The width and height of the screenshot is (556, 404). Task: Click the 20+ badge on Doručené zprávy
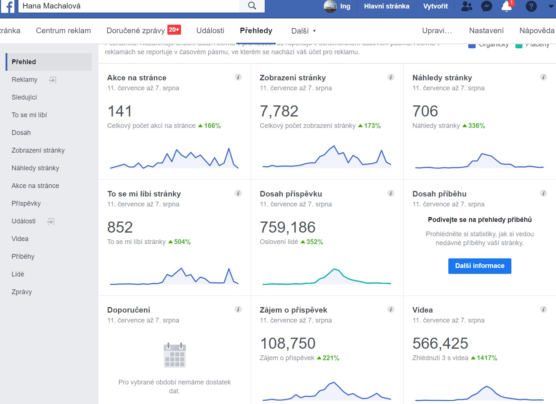174,29
